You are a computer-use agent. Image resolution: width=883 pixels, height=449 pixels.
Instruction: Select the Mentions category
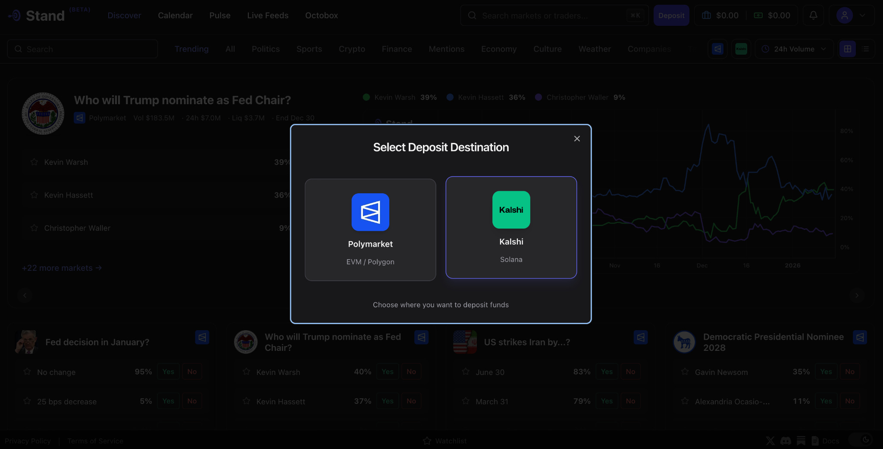447,49
